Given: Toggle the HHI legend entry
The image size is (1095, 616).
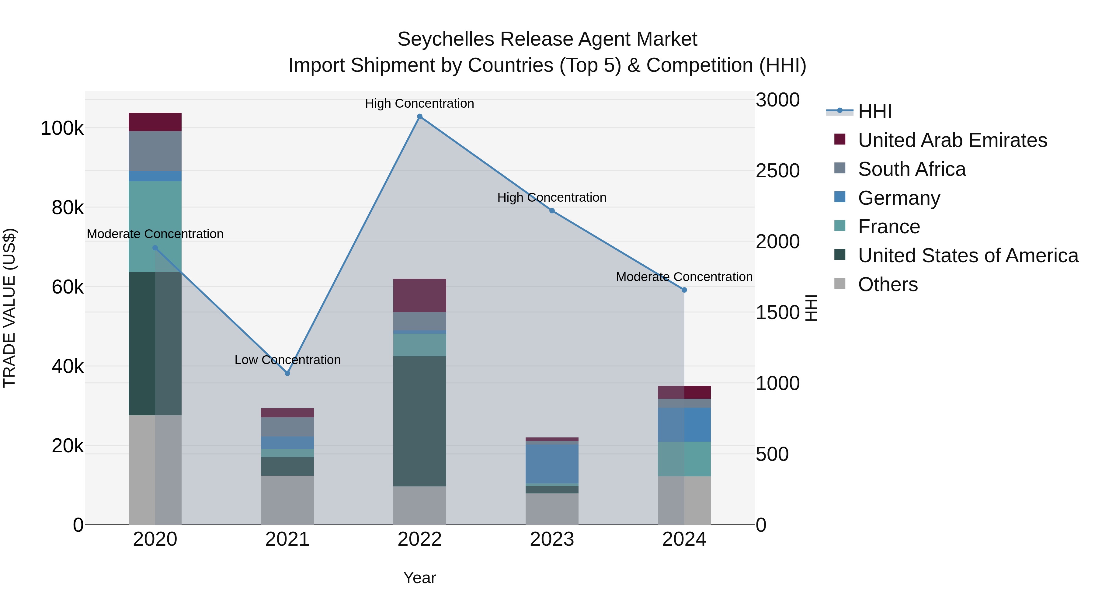Looking at the screenshot, I should point(859,111).
